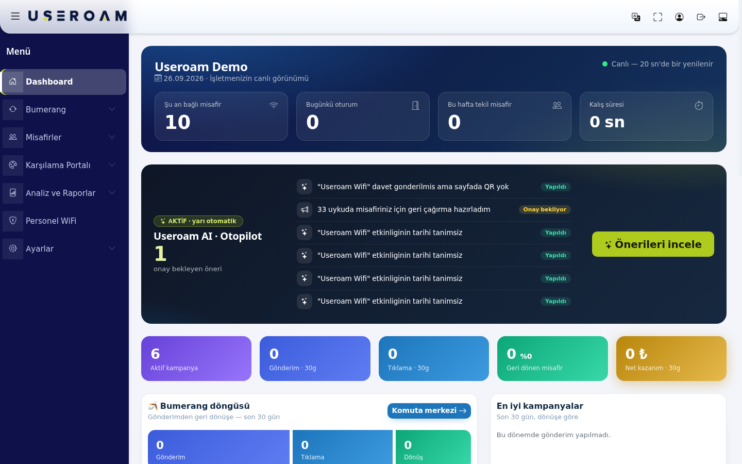Open the user profile icon
The image size is (742, 464).
coord(679,17)
